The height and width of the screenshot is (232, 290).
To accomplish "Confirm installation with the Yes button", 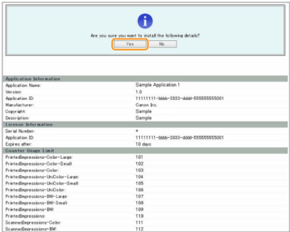I will click(x=130, y=44).
